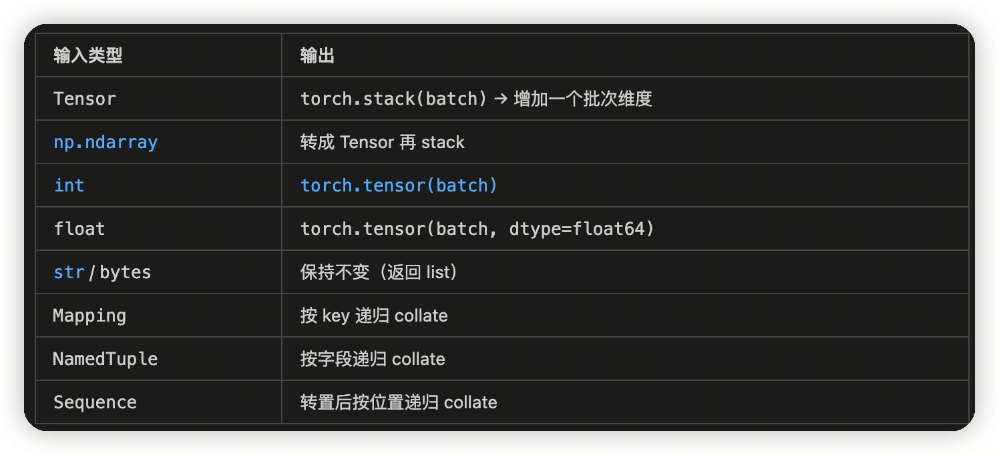Select the NamedTuple cell

coord(106,359)
